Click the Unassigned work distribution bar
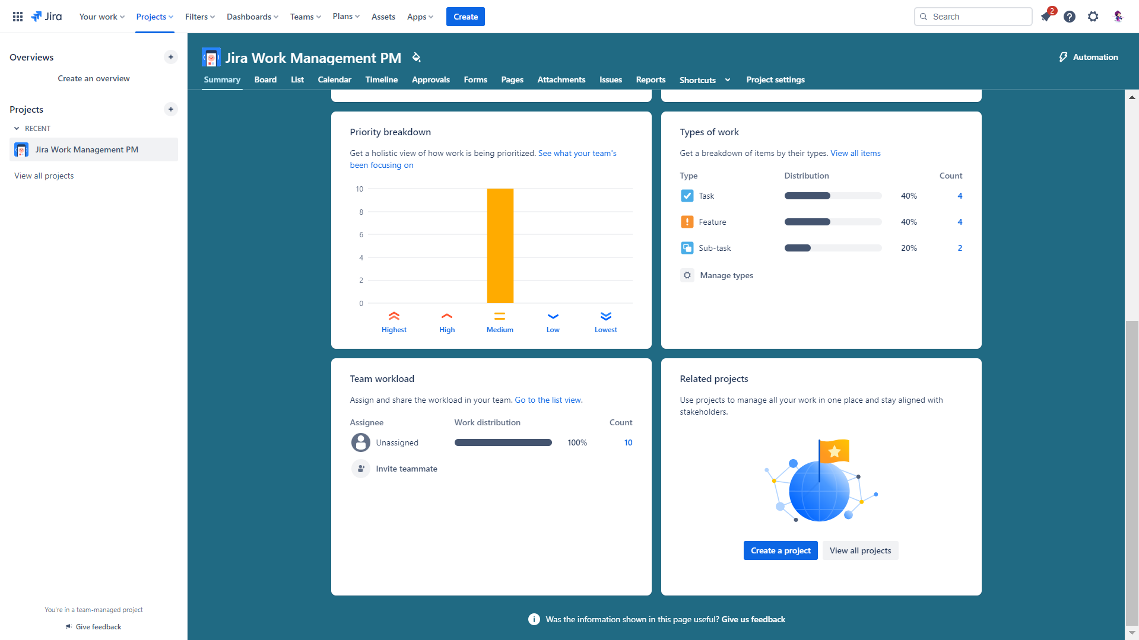1139x640 pixels. [x=503, y=442]
